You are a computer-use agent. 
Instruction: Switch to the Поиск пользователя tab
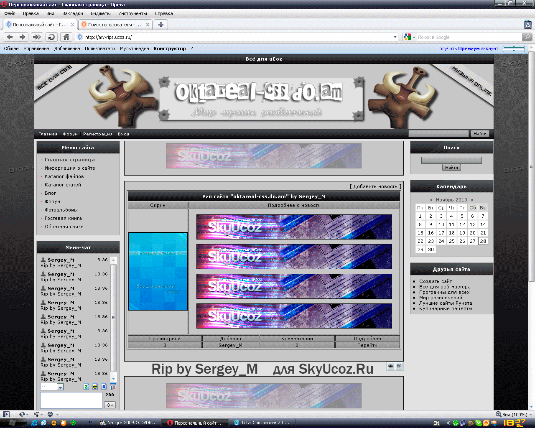(114, 25)
